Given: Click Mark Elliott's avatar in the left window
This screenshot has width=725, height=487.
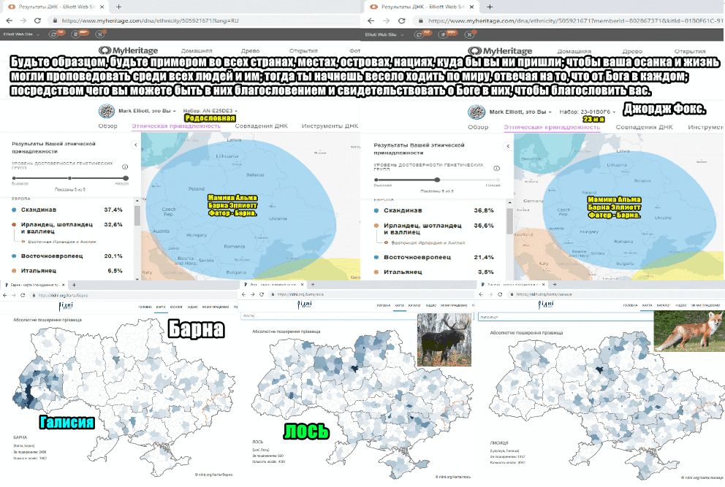Looking at the screenshot, I should pos(107,112).
